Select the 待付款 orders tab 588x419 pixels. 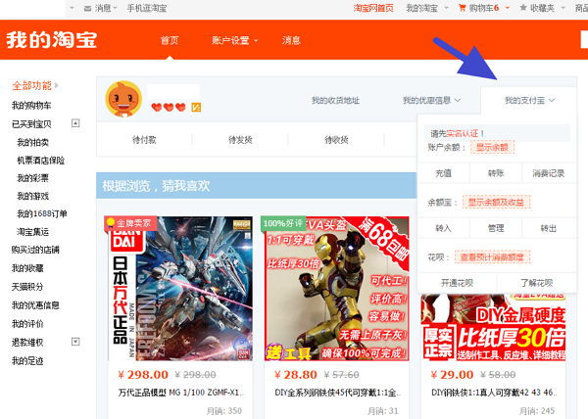(144, 140)
